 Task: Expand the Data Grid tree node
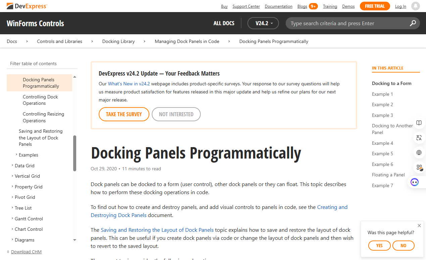tap(12, 165)
